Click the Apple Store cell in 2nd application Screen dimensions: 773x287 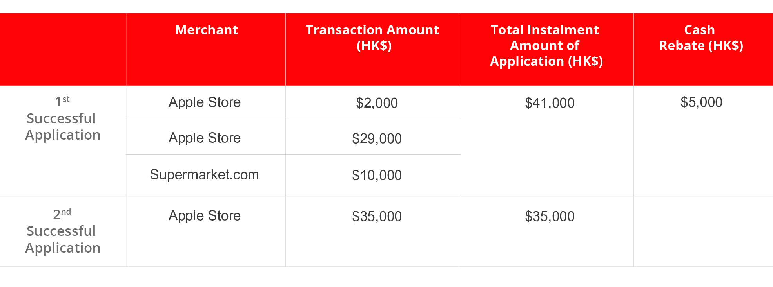(205, 216)
